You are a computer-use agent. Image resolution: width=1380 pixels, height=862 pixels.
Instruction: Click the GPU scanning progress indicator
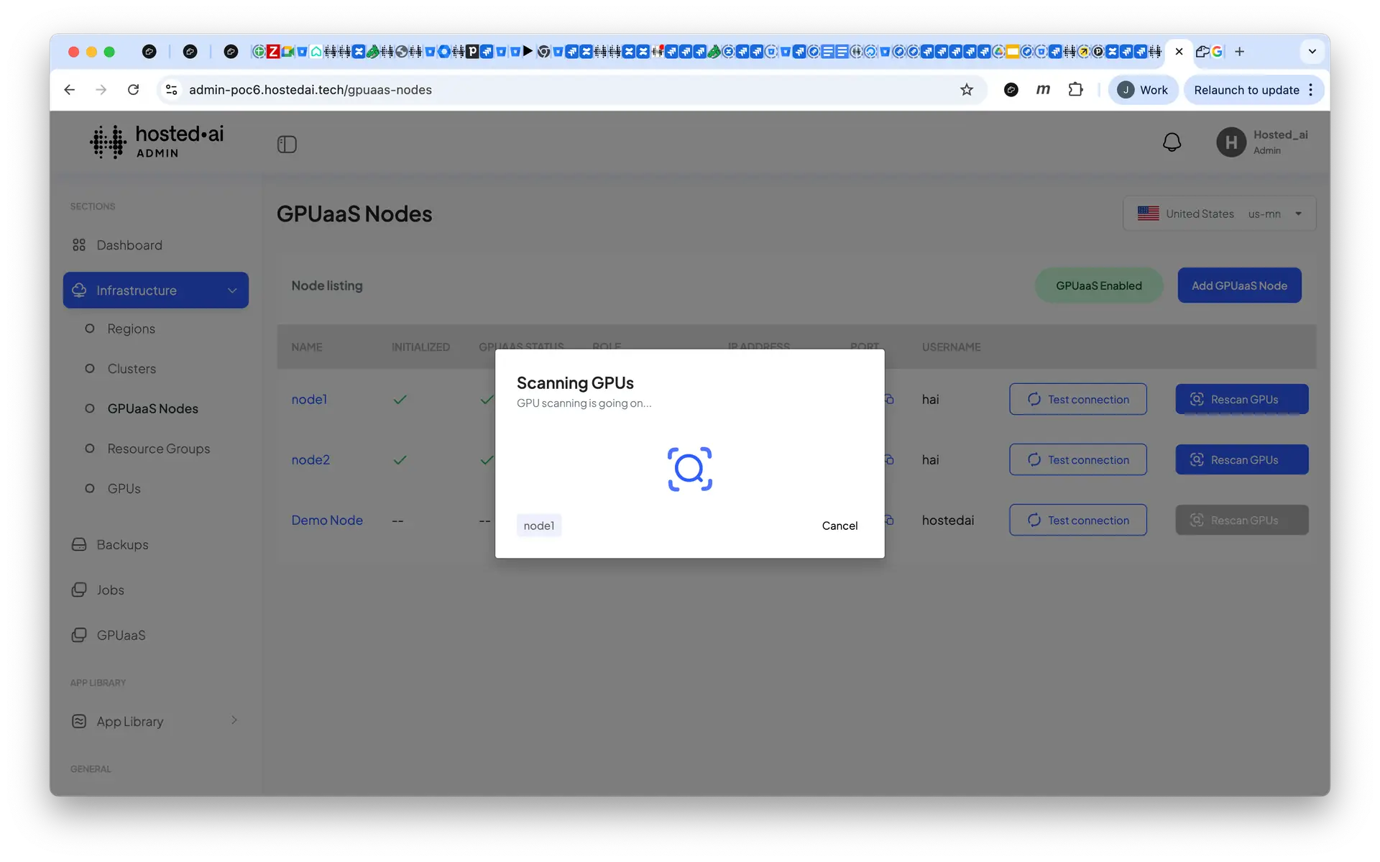click(689, 469)
